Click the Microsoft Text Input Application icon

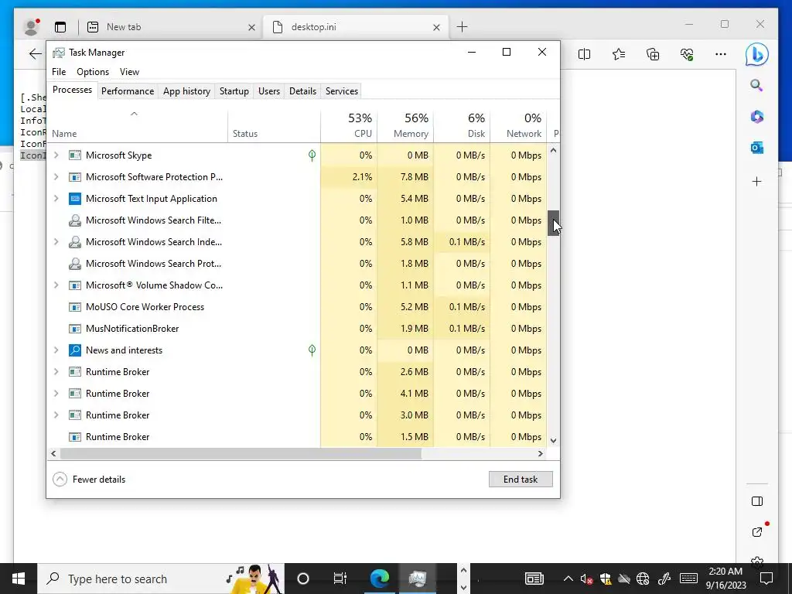click(75, 199)
